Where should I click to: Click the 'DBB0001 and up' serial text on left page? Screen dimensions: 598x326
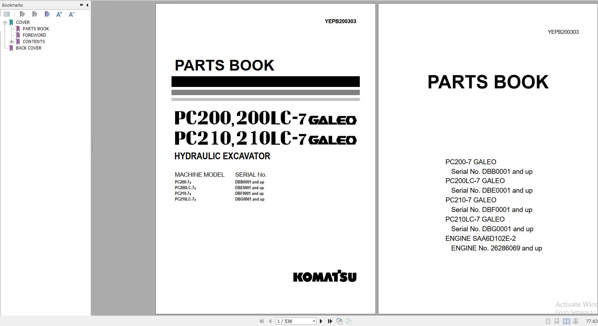click(x=250, y=182)
